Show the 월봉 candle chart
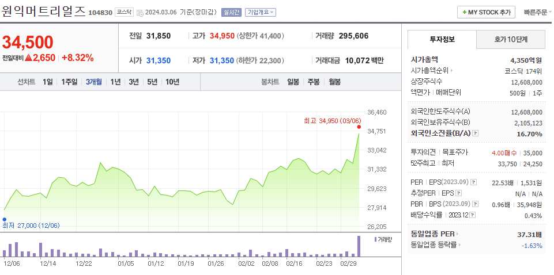The width and height of the screenshot is (554, 275). [334, 82]
